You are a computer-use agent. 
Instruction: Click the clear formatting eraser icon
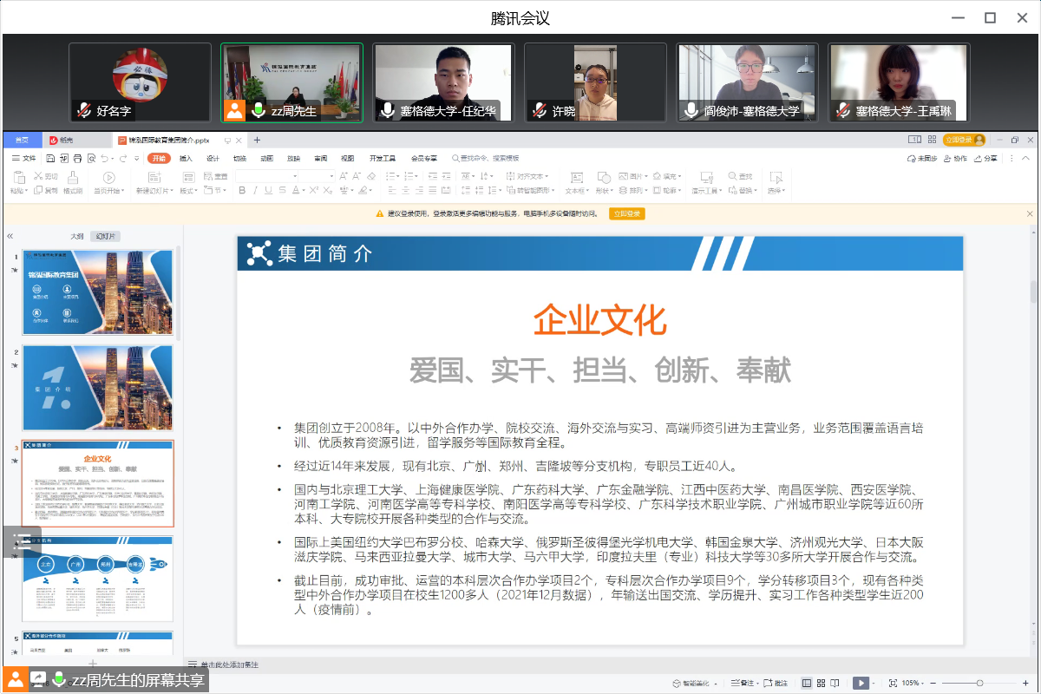[x=371, y=176]
